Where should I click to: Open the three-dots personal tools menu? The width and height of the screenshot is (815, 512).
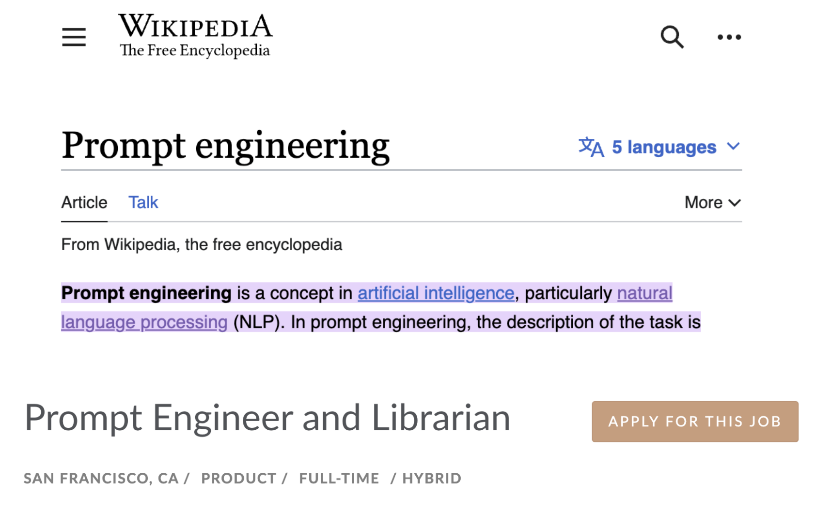(729, 37)
